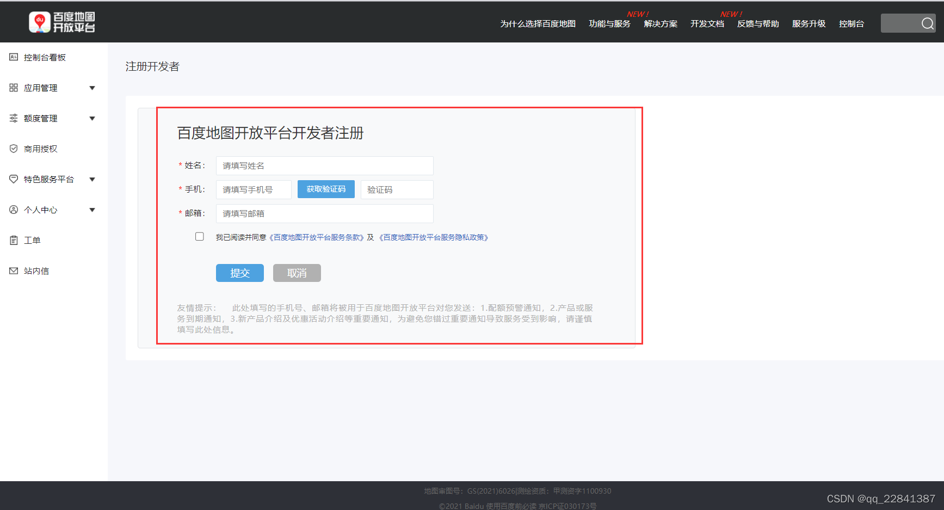Click the 提交 submit button
Screen dimensions: 944x510
click(239, 273)
